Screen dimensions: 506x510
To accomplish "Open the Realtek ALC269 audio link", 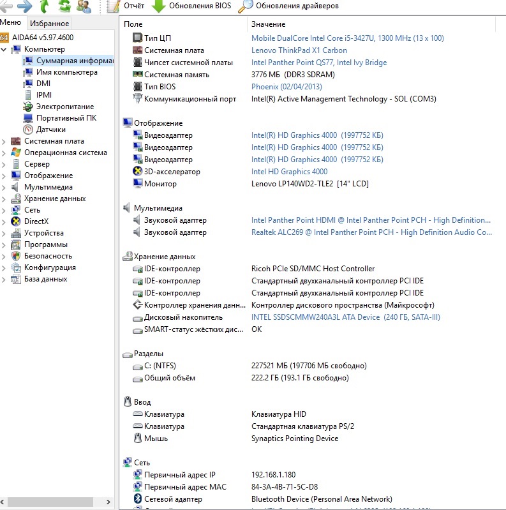I will [x=371, y=232].
